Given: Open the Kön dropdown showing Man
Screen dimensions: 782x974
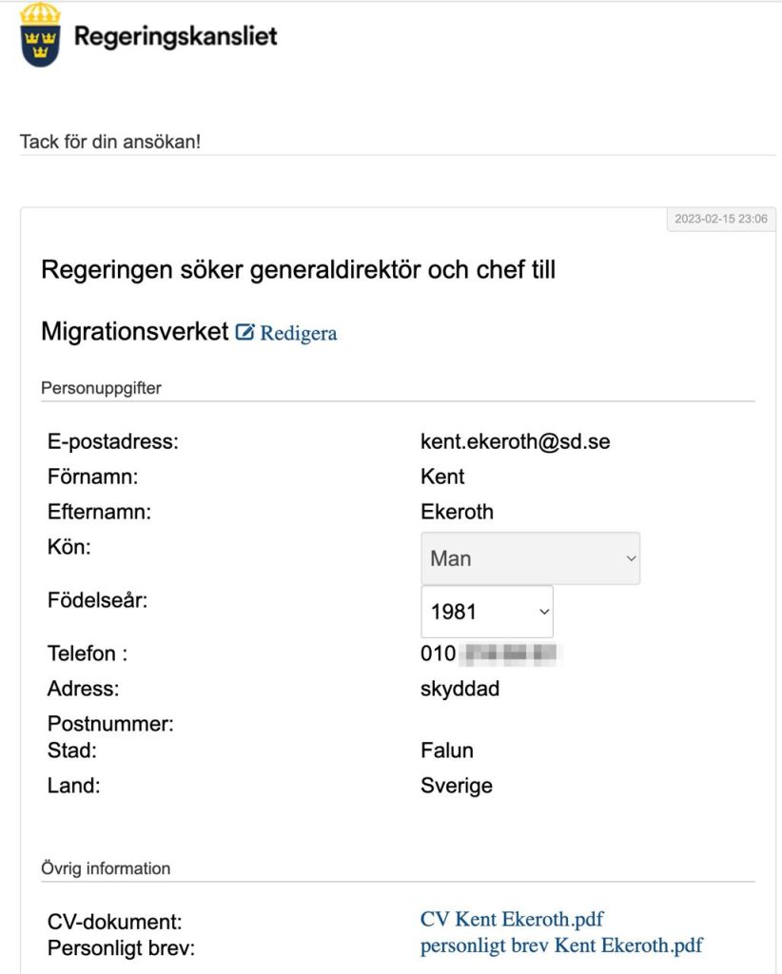Looking at the screenshot, I should [x=530, y=558].
